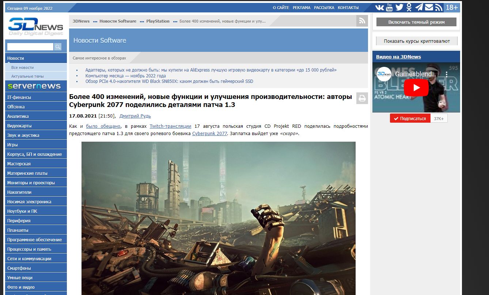Screen dimensions: 489x295
Task: Open the VK social icon in header
Action: click(x=380, y=7)
